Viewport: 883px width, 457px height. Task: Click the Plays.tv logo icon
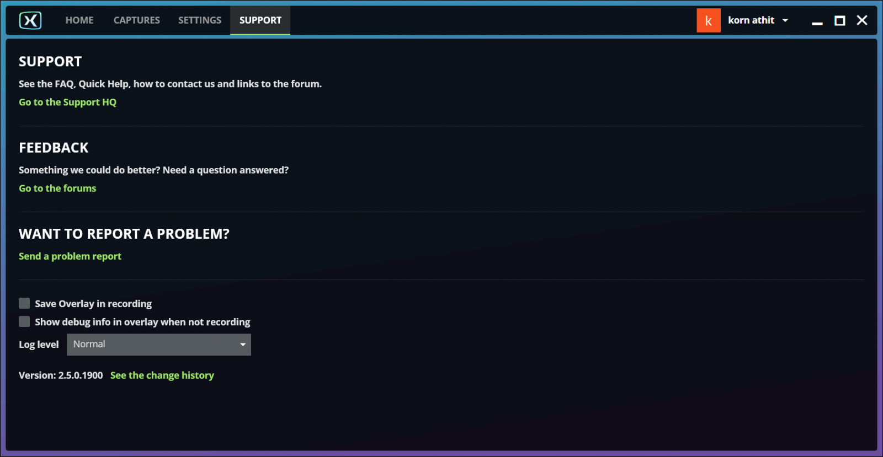30,20
